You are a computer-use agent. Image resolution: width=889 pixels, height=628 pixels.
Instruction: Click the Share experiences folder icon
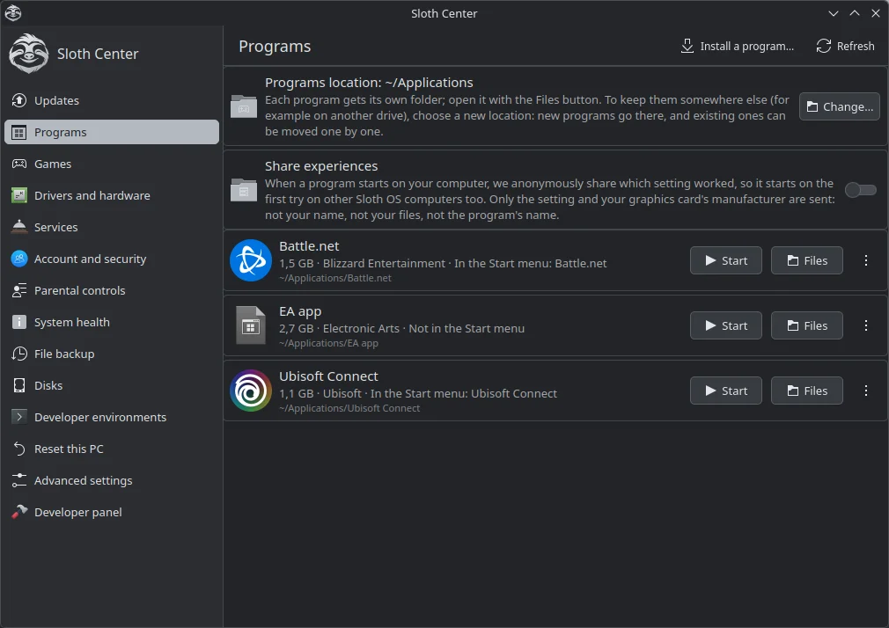pos(244,190)
